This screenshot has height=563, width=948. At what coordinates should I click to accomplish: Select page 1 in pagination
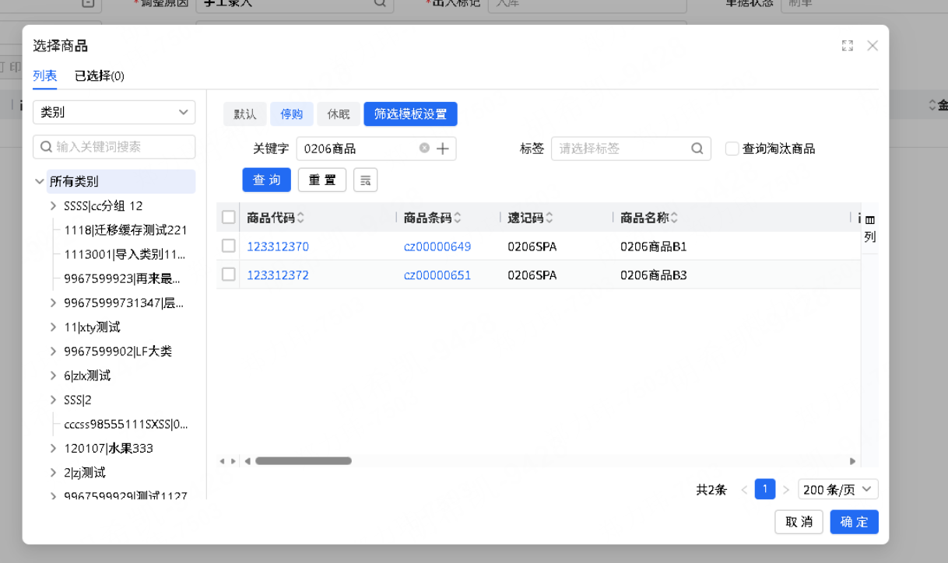765,489
